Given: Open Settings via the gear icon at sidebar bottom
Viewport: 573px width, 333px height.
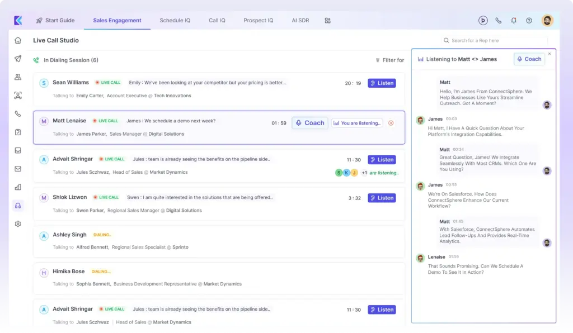Looking at the screenshot, I should point(17,223).
